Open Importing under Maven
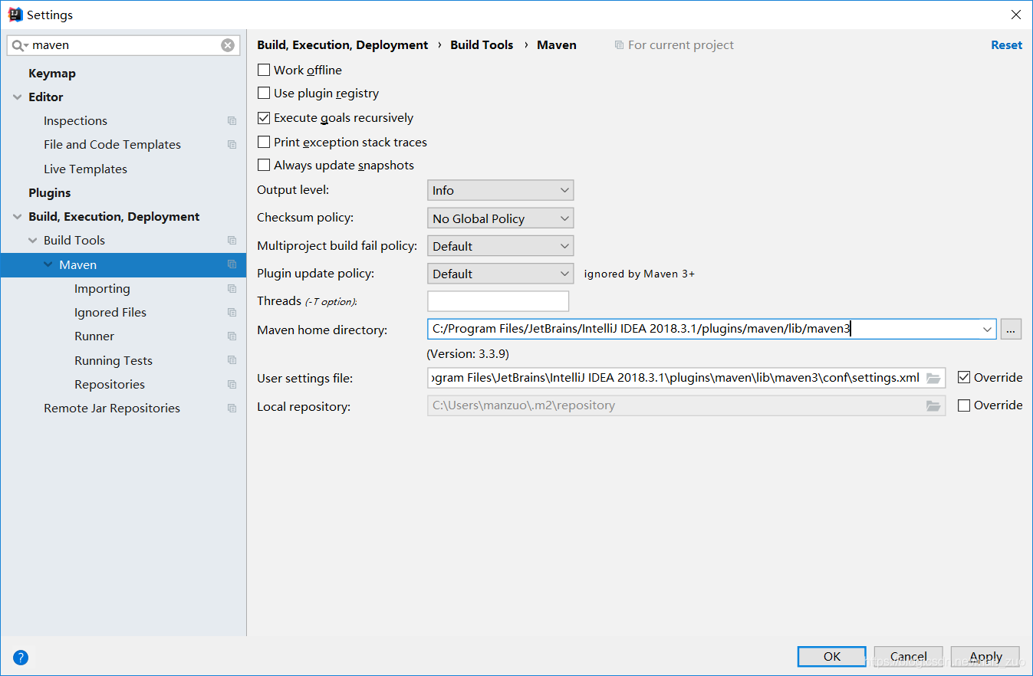 coord(102,289)
